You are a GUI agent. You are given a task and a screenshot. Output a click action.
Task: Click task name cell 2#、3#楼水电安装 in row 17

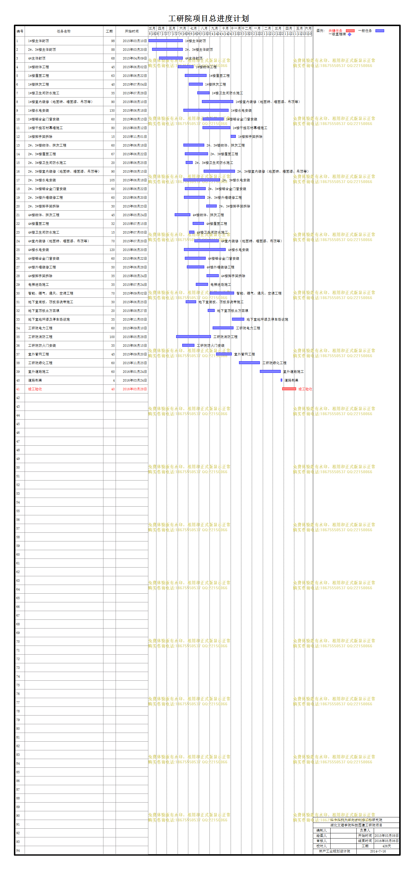[x=64, y=180]
